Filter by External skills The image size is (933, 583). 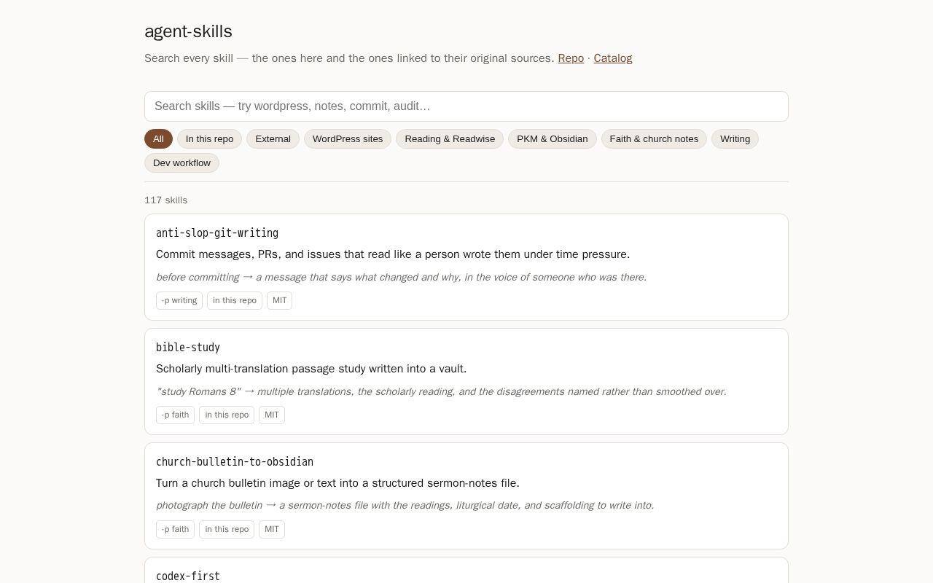pos(273,138)
